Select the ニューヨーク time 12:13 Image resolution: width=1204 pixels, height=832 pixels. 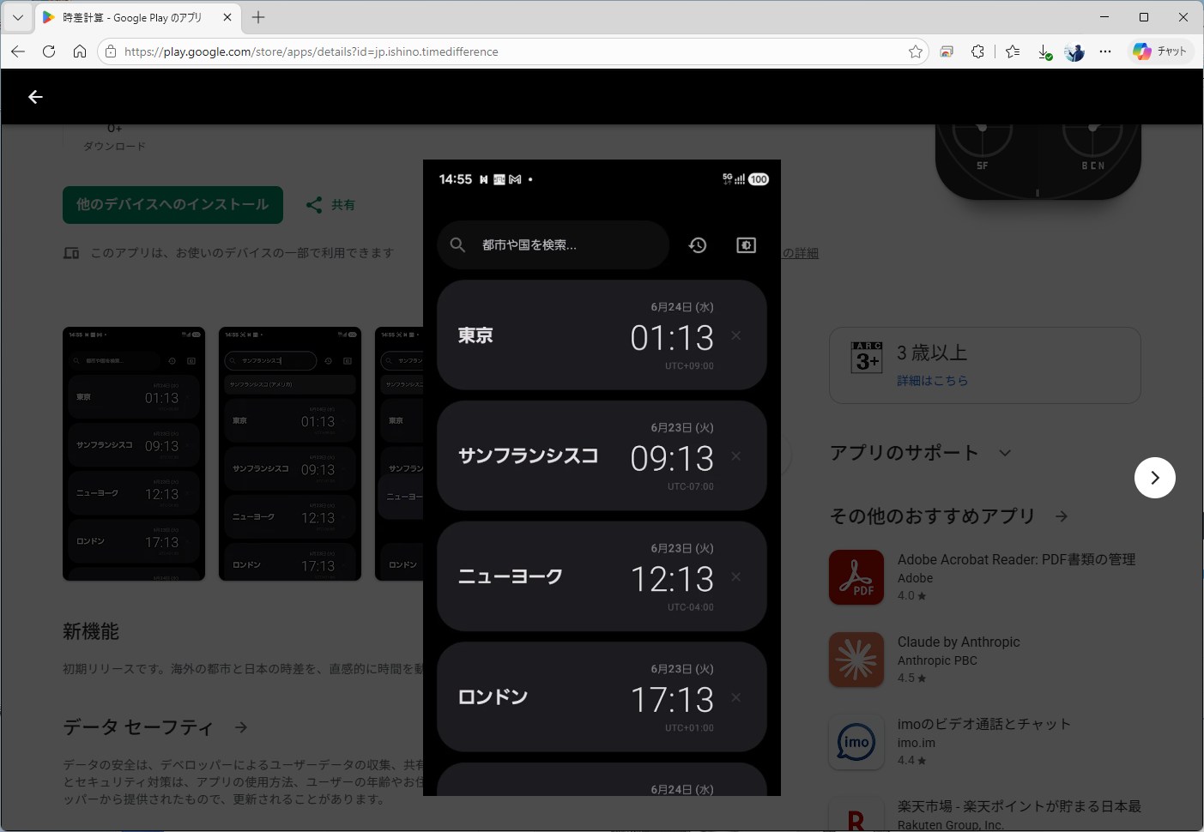(x=672, y=580)
